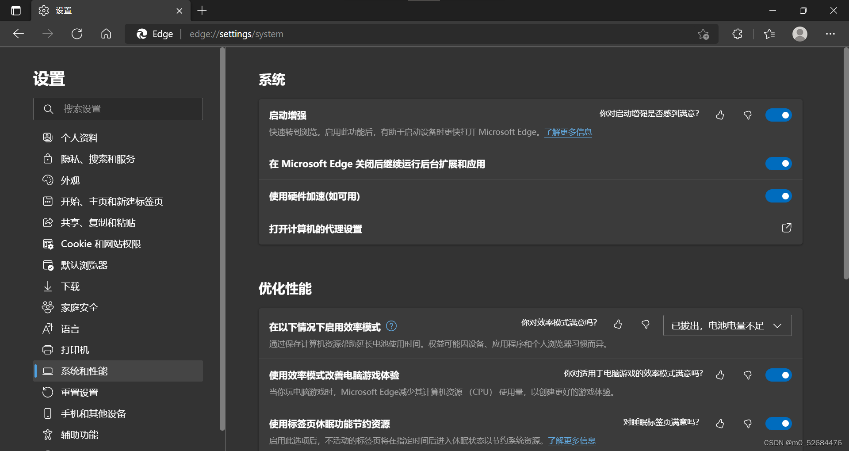Open the Favorites list icon
The height and width of the screenshot is (451, 849).
pyautogui.click(x=769, y=34)
